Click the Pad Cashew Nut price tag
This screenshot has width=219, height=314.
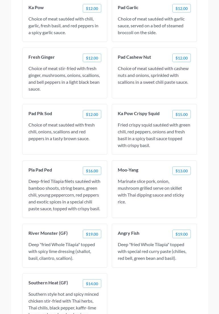pos(181,58)
